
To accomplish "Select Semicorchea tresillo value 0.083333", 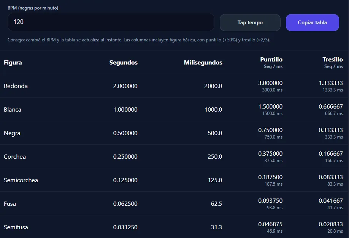I will 331,177.
